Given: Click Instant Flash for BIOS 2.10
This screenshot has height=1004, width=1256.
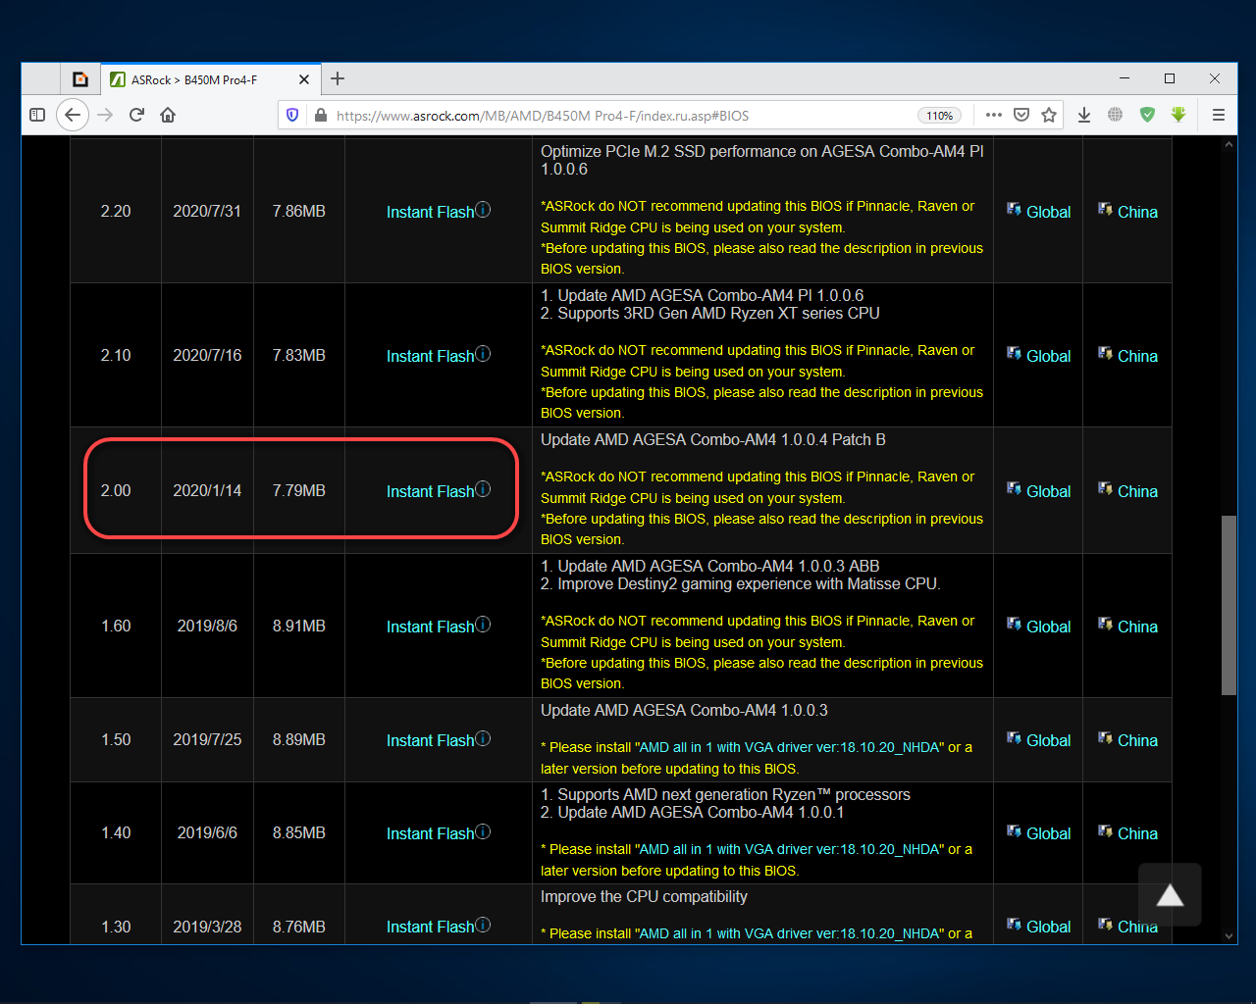Looking at the screenshot, I should click(430, 356).
